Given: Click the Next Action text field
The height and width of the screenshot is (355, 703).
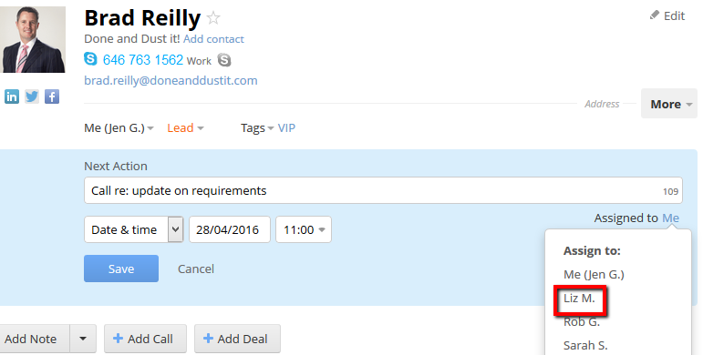Looking at the screenshot, I should click(383, 191).
